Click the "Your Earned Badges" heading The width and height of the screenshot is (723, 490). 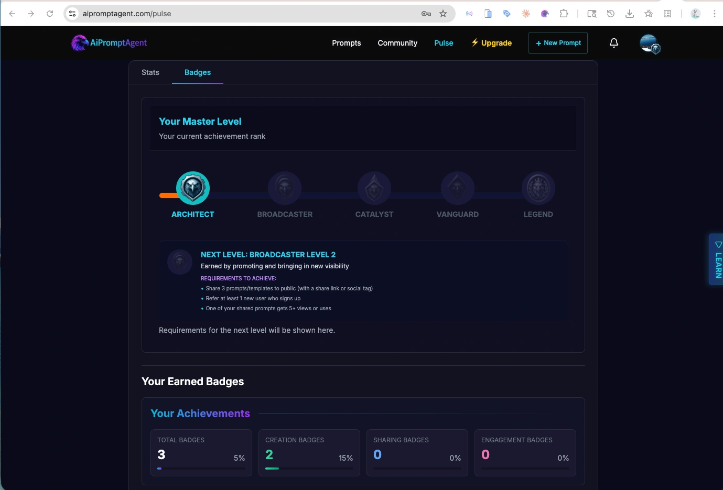pos(192,382)
